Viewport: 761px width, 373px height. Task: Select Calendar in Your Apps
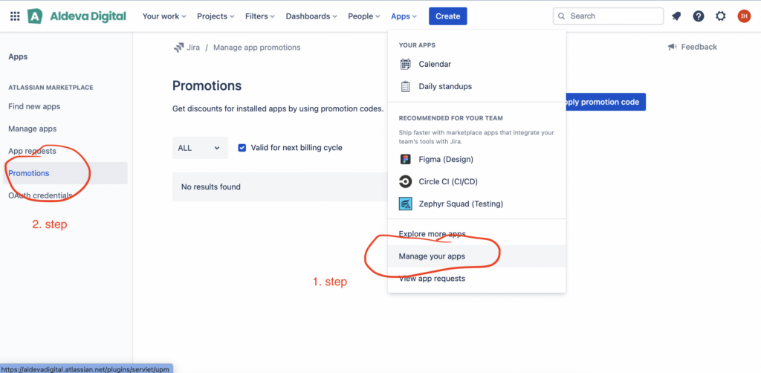[x=476, y=64]
